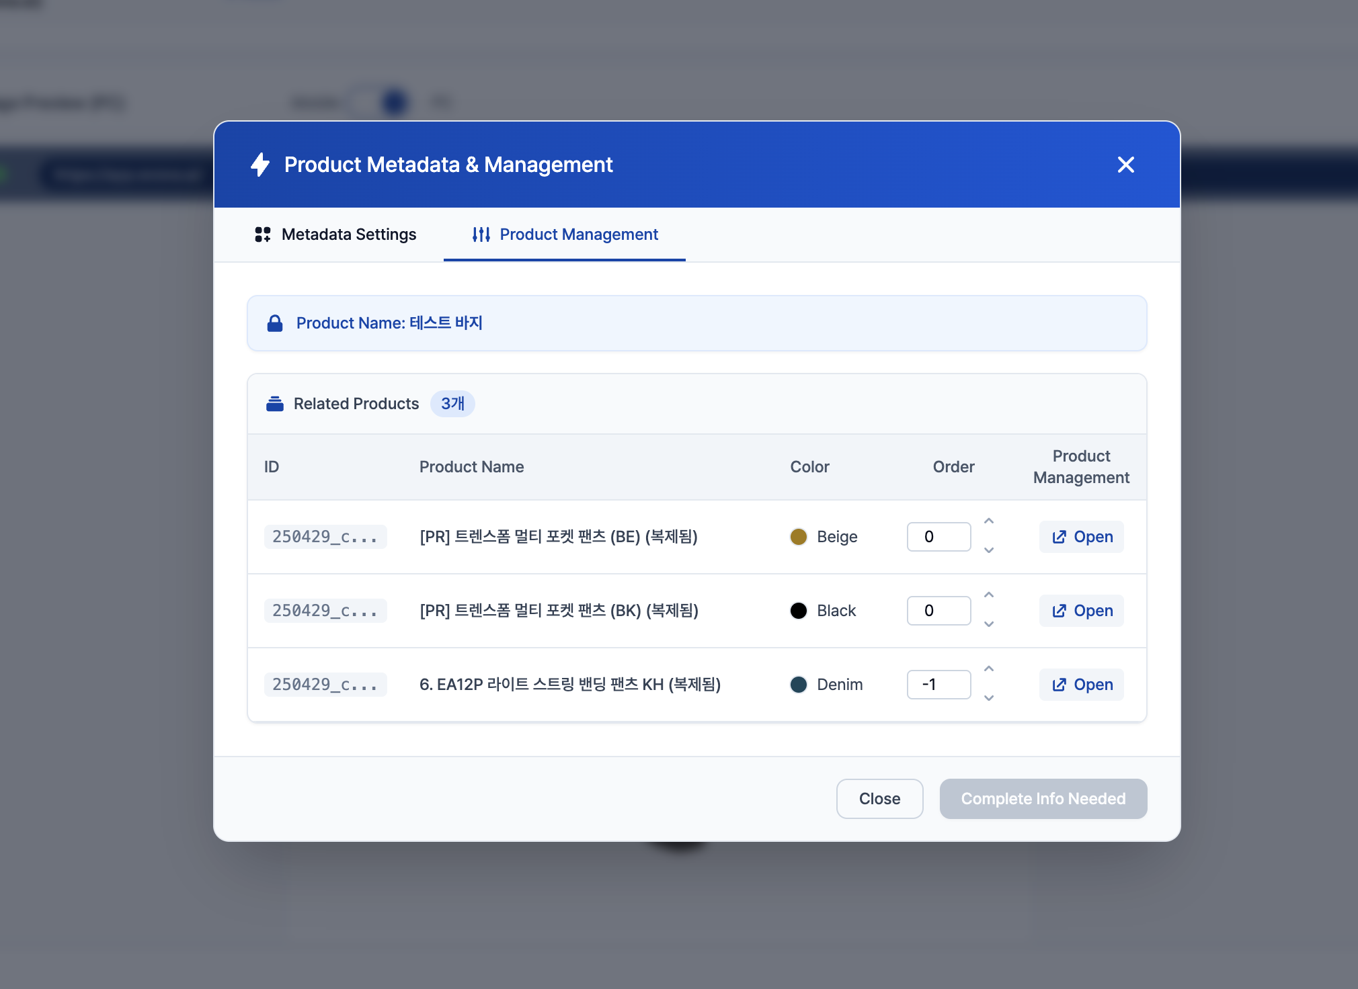The image size is (1358, 989).
Task: Open the Beige multi-pocket pants product
Action: tap(1080, 537)
